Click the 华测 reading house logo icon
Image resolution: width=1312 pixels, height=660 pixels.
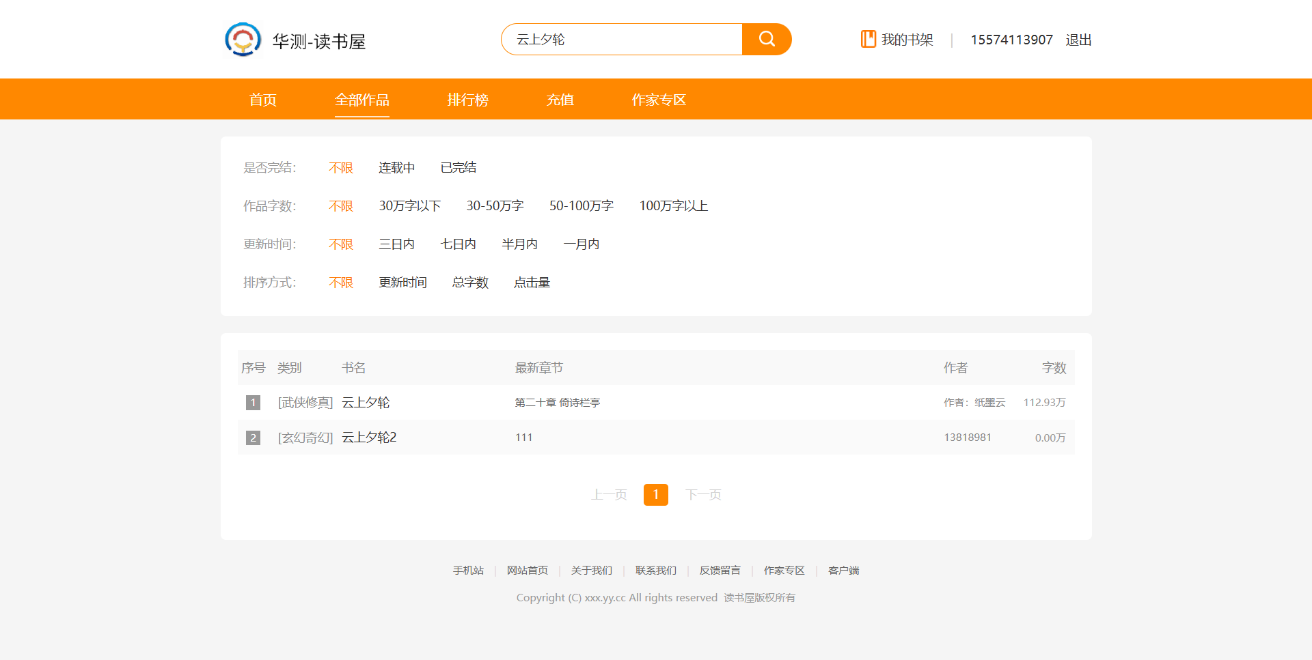click(x=243, y=40)
